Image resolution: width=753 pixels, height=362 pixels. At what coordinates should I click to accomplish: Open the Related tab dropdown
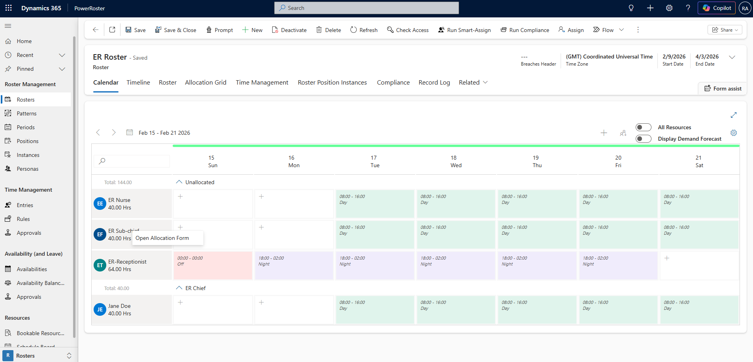(473, 82)
